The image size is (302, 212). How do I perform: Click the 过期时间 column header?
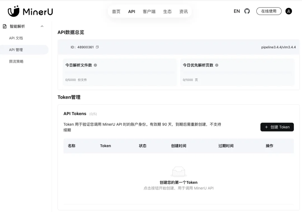pyautogui.click(x=226, y=146)
